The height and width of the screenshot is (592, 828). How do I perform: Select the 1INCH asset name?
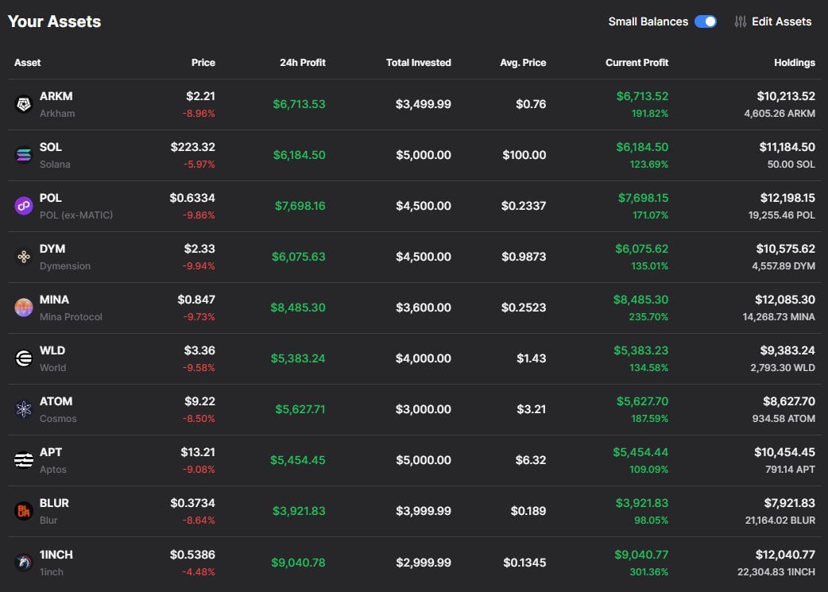point(56,555)
